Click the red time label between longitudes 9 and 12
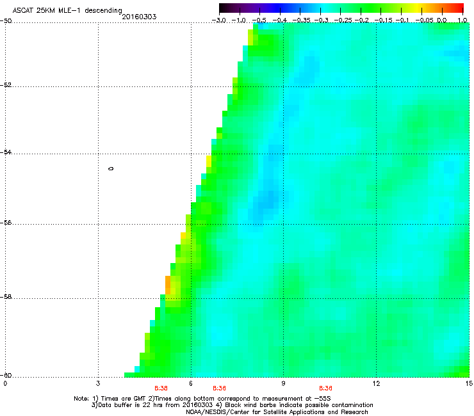 [x=325, y=388]
